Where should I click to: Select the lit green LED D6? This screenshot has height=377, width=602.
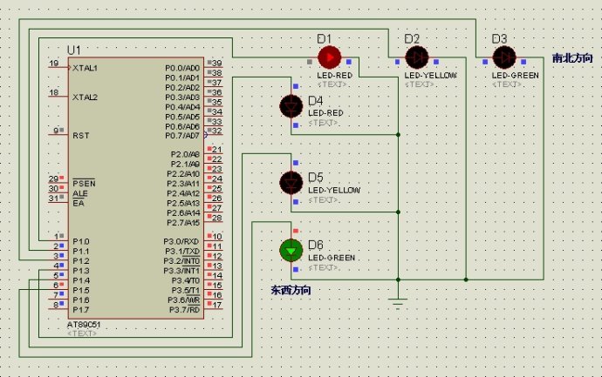coord(291,251)
